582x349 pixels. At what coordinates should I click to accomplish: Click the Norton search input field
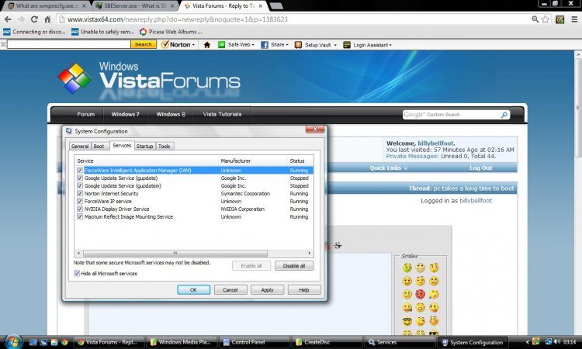pos(68,44)
